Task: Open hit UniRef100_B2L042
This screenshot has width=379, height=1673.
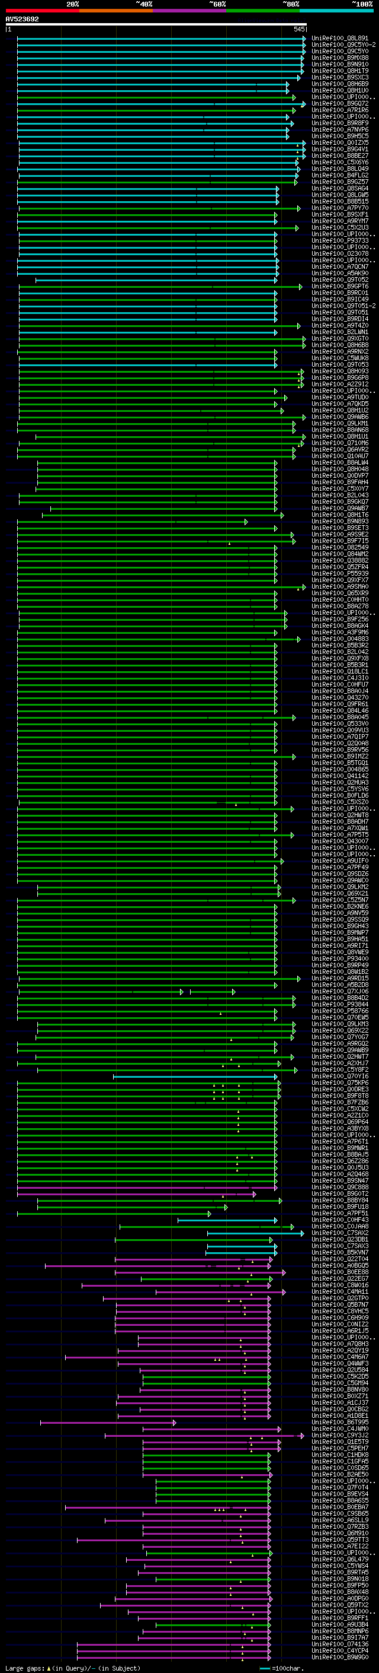Action: tap(339, 652)
